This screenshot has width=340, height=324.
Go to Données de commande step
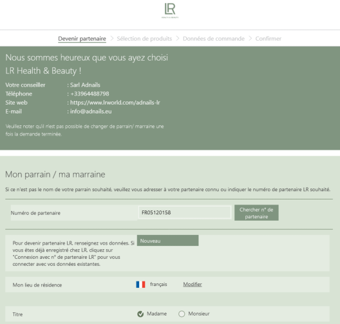pos(214,39)
